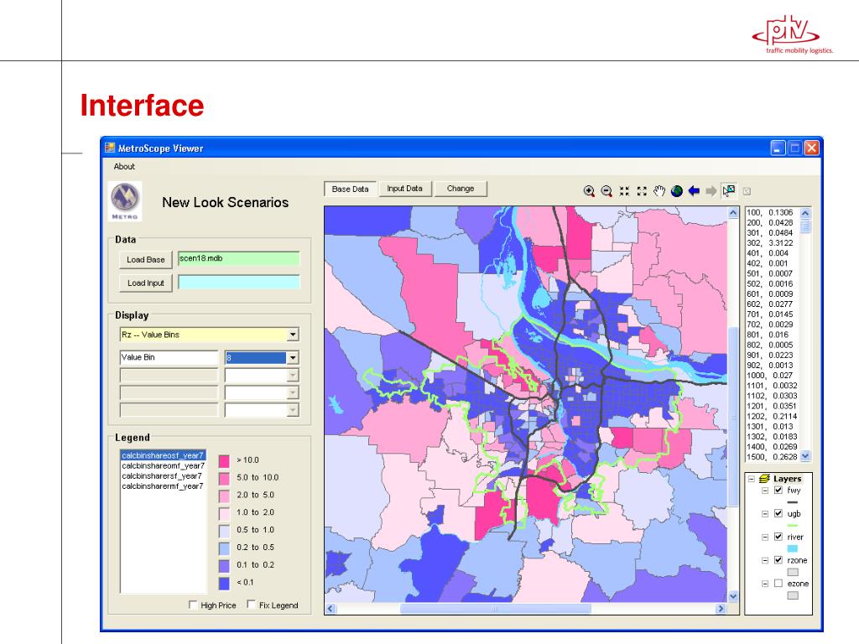This screenshot has height=644, width=859.
Task: Click the > 10.0 legend color swatch
Action: click(x=224, y=460)
